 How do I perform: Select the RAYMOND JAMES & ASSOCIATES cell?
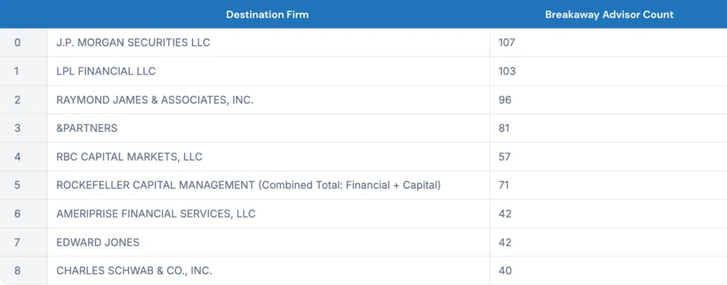click(268, 99)
